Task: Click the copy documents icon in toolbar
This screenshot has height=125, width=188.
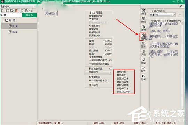Action: 26,10
